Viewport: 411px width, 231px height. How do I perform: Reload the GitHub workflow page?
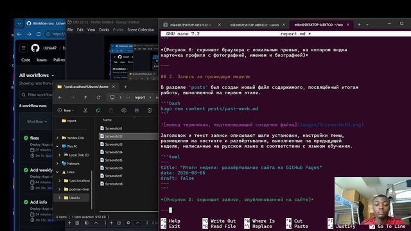(x=39, y=34)
